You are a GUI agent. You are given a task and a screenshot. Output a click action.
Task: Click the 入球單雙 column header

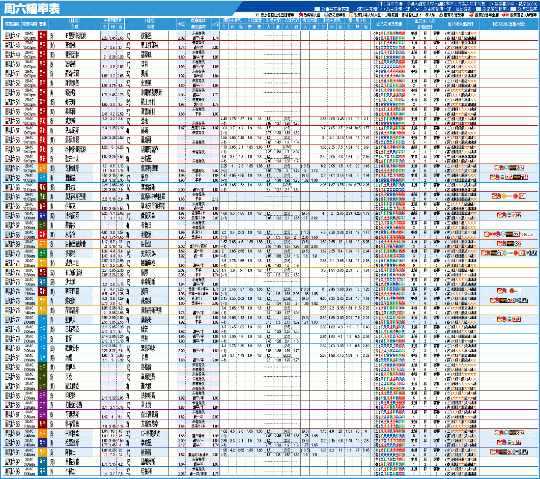pyautogui.click(x=254, y=20)
